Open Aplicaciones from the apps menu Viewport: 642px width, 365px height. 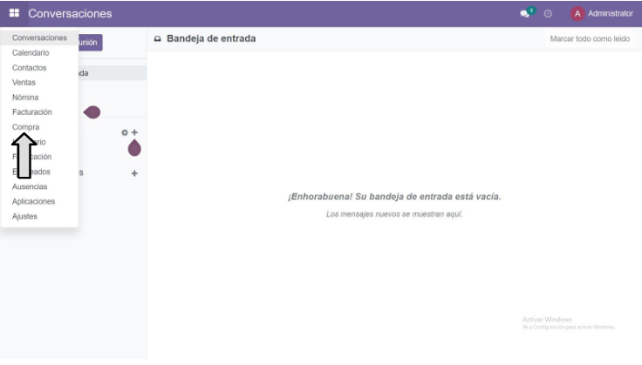33,201
